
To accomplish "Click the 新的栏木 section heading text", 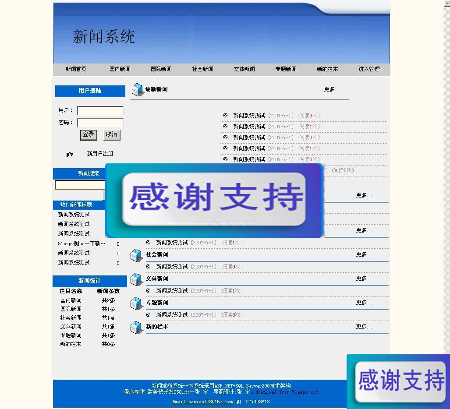I will click(157, 327).
